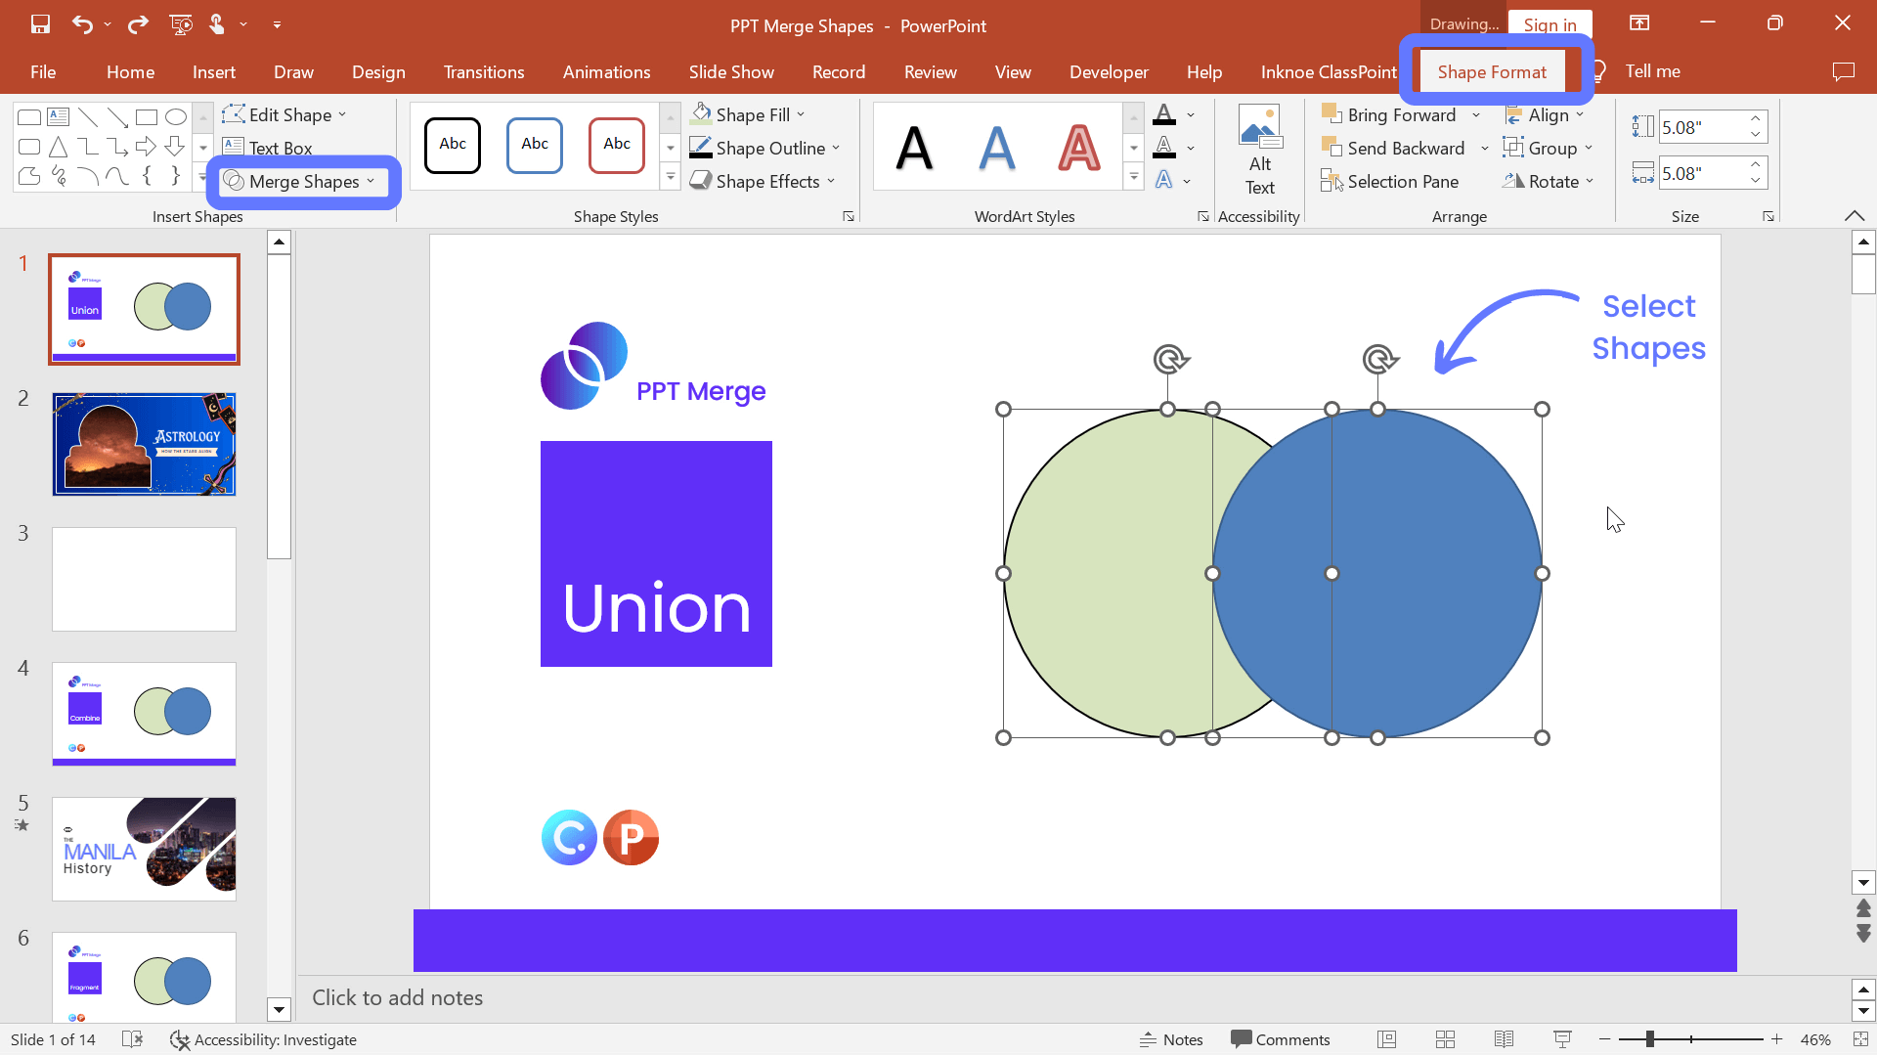The height and width of the screenshot is (1056, 1877).
Task: Select the Arrow shape in Insert Shapes
Action: pos(146,147)
